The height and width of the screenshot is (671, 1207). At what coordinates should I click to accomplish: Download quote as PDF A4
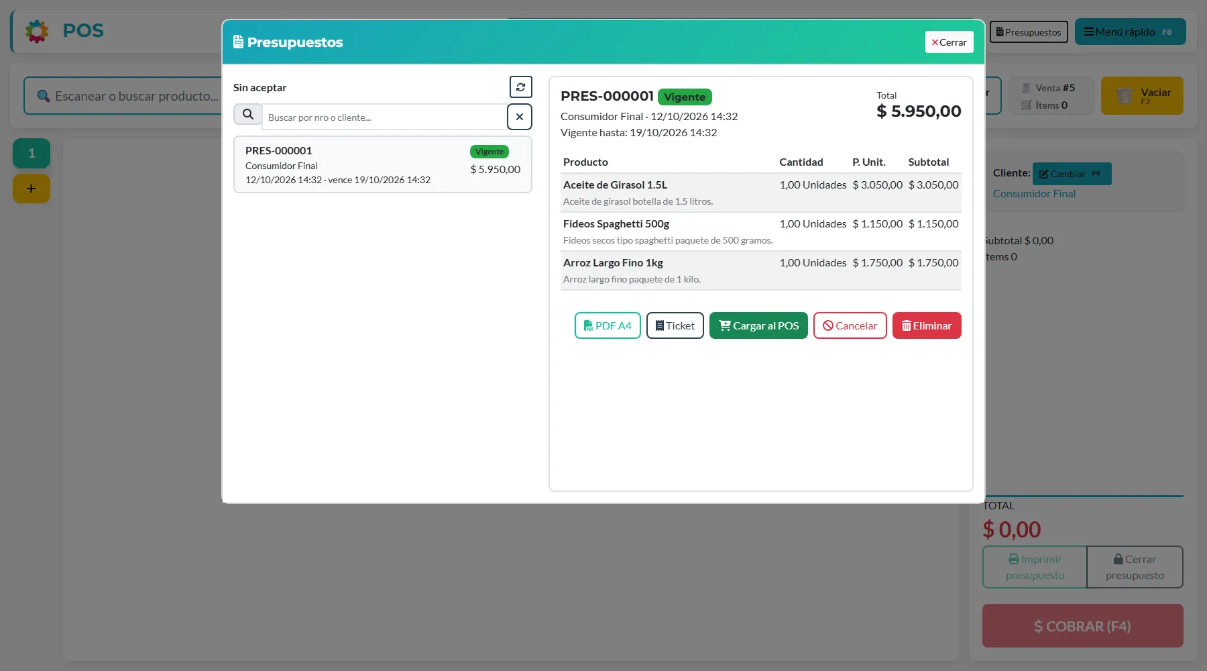click(608, 325)
